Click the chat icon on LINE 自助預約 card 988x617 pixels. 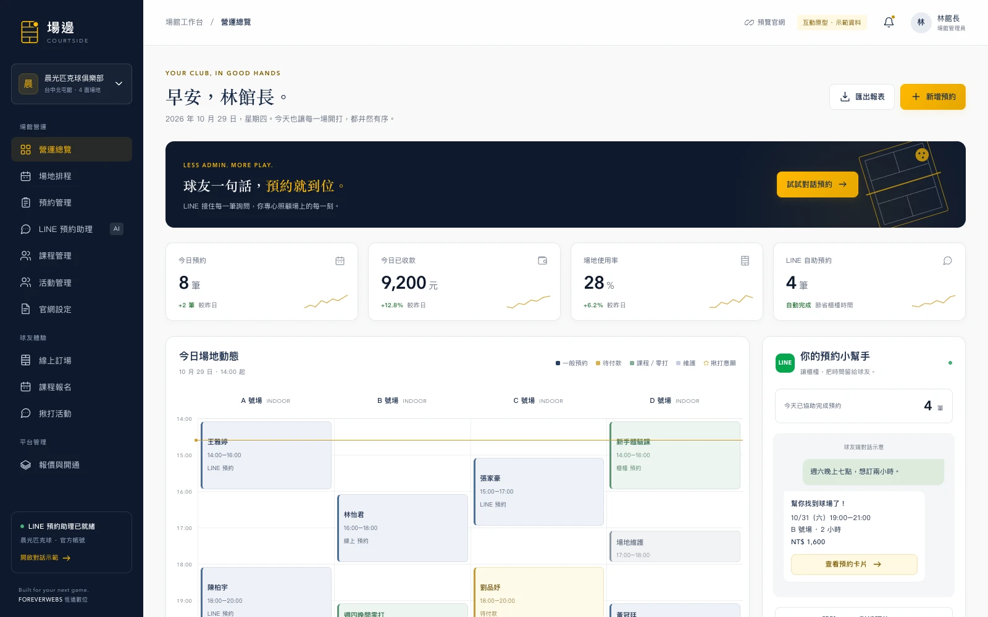point(947,261)
